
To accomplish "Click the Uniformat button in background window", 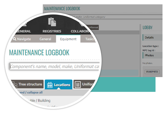I will tap(93, 28).
